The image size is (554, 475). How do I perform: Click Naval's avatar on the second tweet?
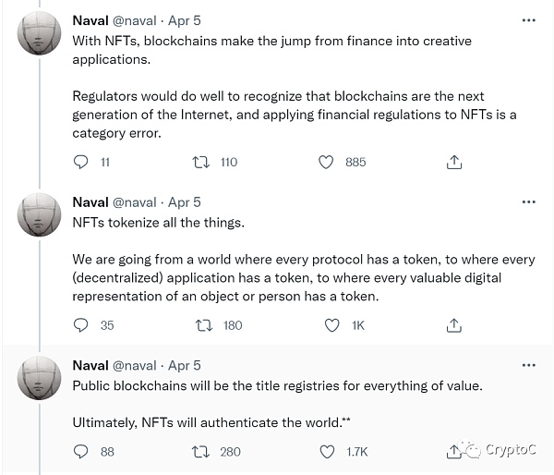point(40,216)
